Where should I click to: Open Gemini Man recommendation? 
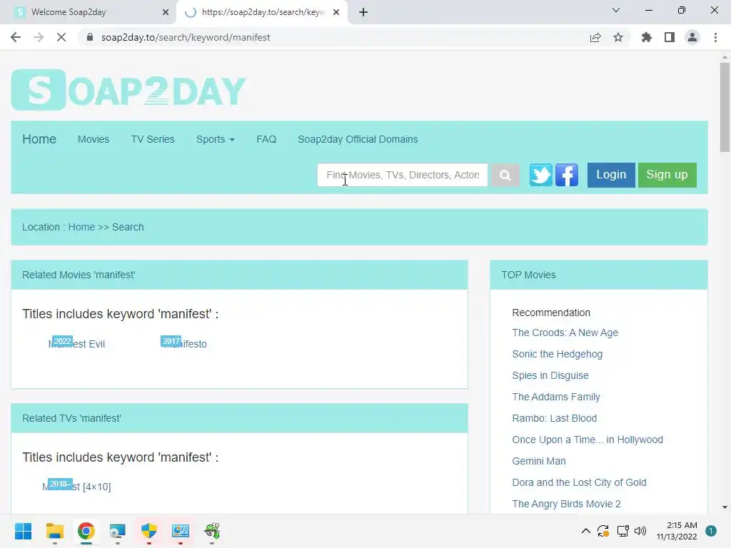[539, 462]
